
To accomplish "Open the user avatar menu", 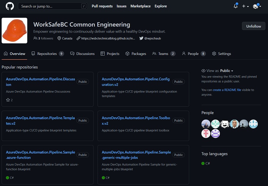I will (x=257, y=6).
